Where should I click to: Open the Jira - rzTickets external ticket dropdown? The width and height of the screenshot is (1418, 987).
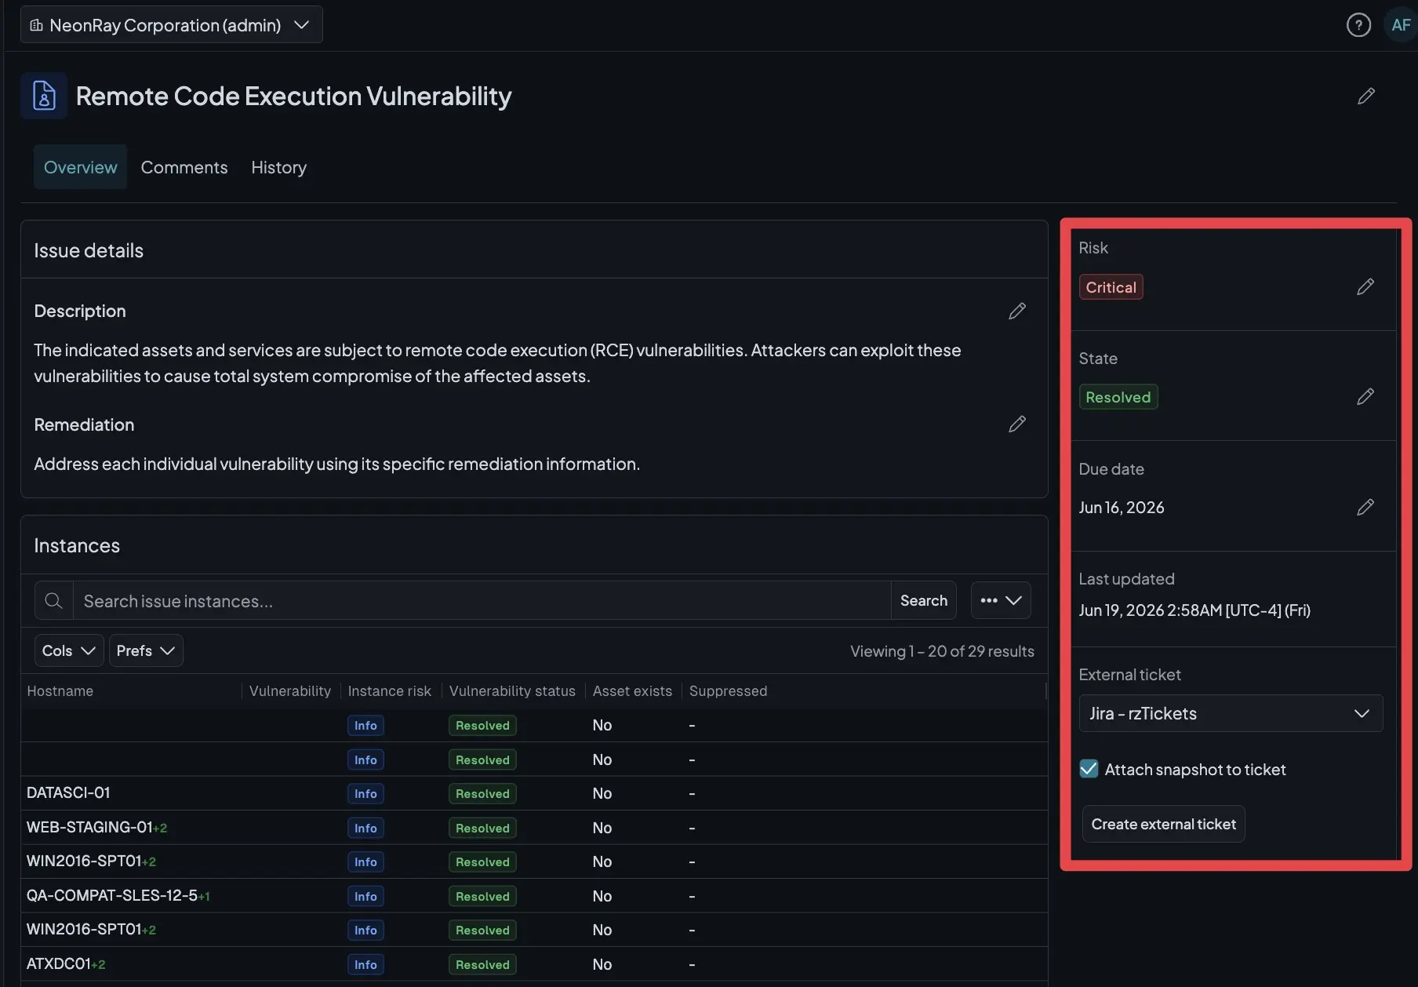[x=1231, y=713]
